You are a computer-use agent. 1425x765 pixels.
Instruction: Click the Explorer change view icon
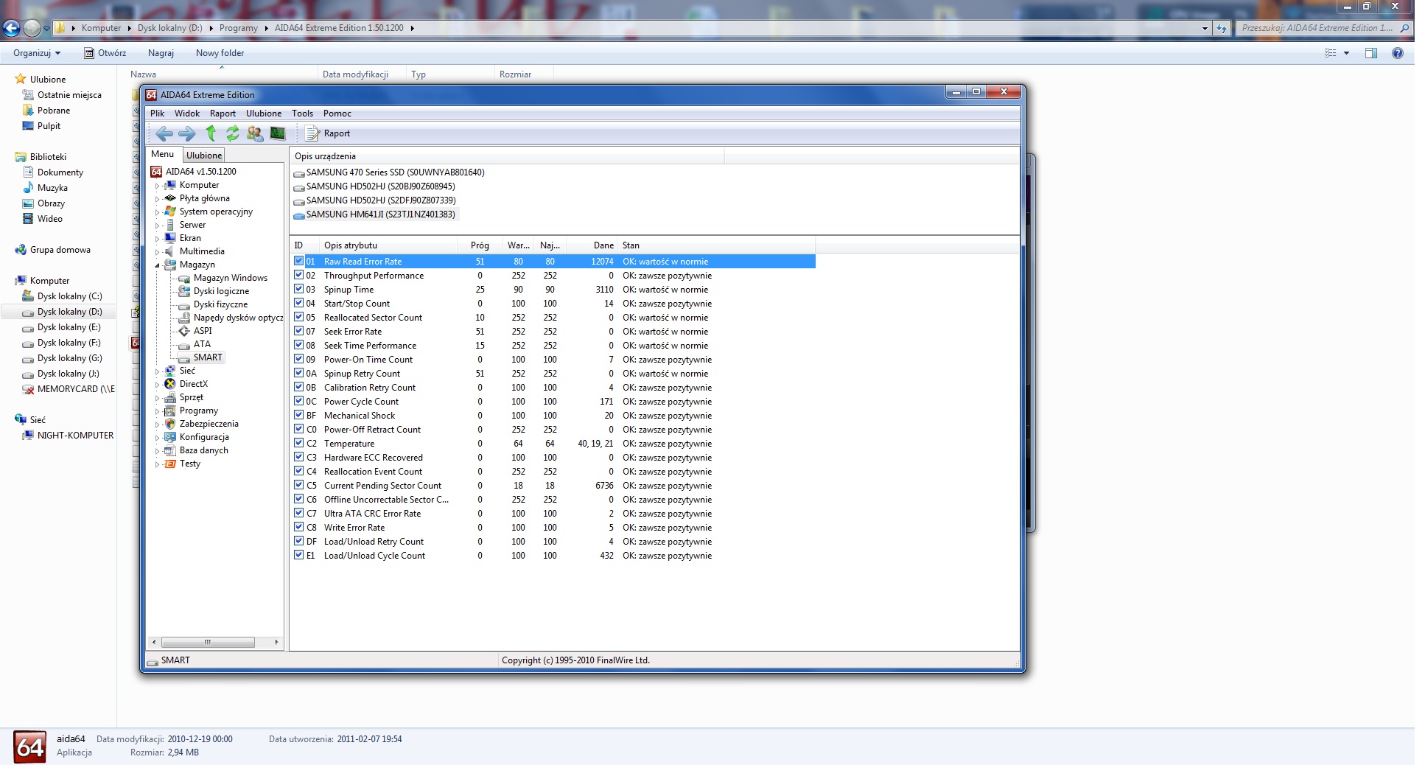pos(1331,53)
